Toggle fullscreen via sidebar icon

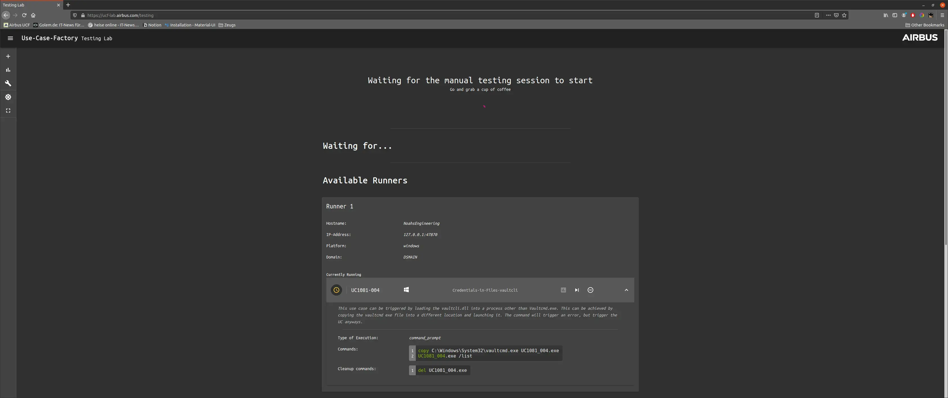click(8, 111)
